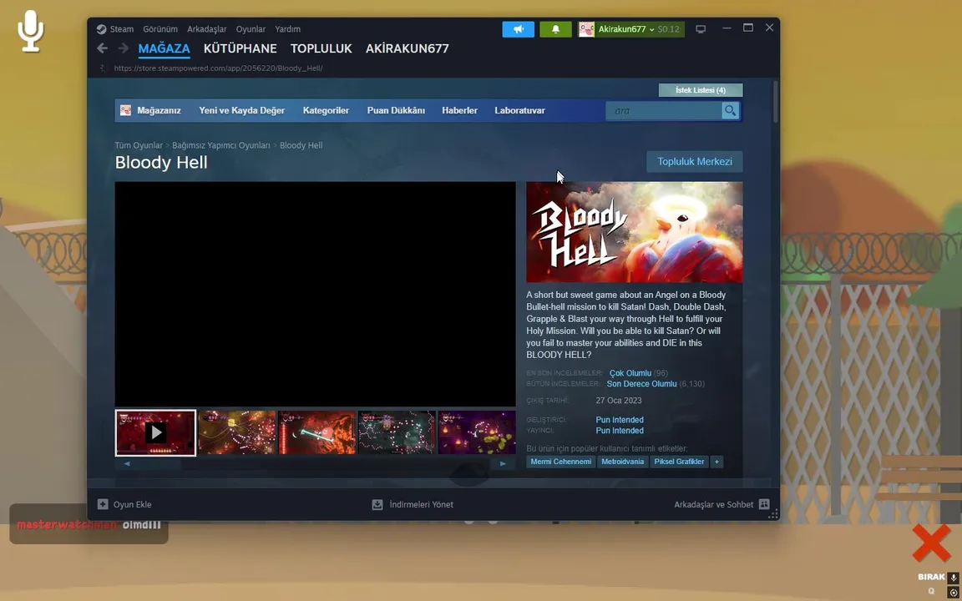Select the TOPLULUK tab
This screenshot has height=601, width=962.
pyautogui.click(x=321, y=48)
